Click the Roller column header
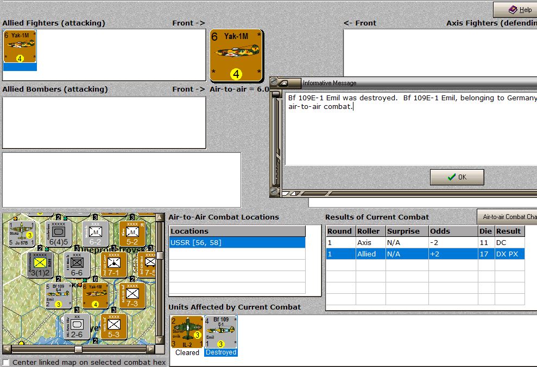The width and height of the screenshot is (537, 367). [x=370, y=231]
